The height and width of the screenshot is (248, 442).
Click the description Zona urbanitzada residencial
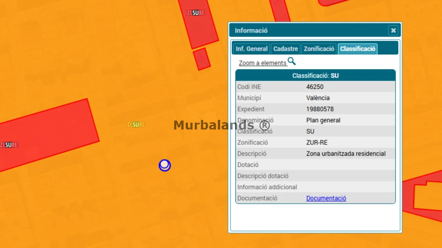point(346,154)
